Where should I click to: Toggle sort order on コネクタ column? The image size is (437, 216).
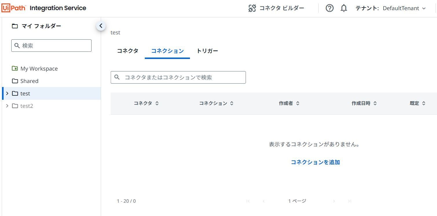tap(157, 103)
